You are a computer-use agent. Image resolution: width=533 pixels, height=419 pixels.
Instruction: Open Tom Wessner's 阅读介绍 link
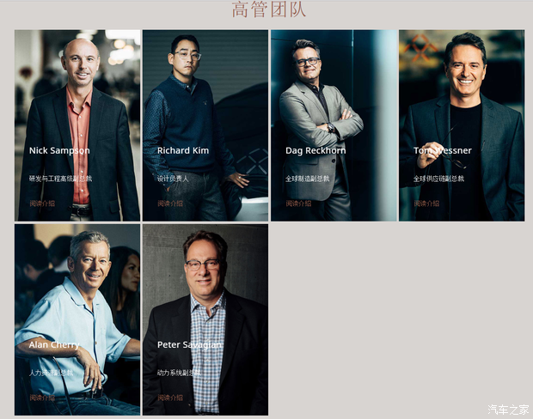point(426,203)
